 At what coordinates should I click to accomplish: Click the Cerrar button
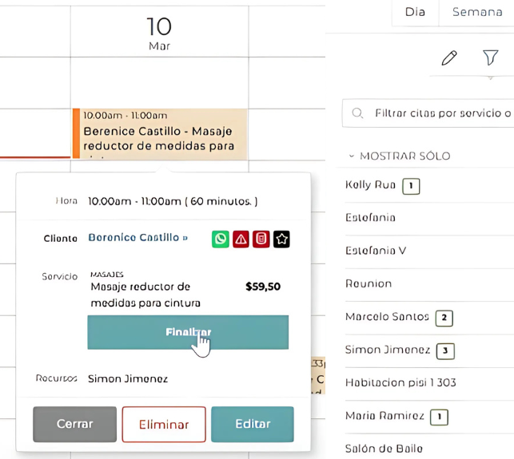[x=74, y=424]
